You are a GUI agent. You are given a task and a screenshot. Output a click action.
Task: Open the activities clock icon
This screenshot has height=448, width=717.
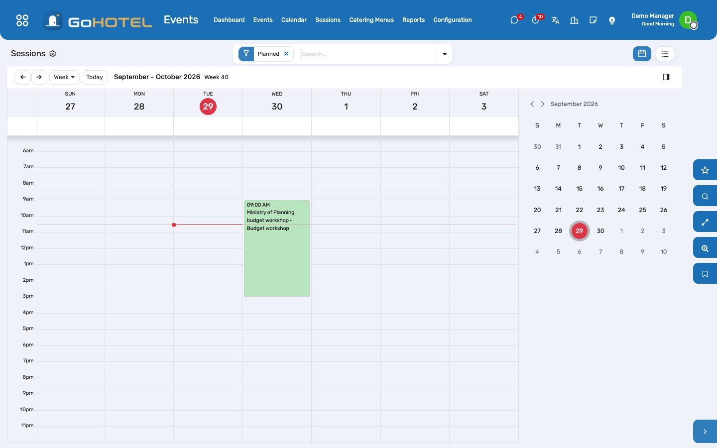pyautogui.click(x=535, y=20)
